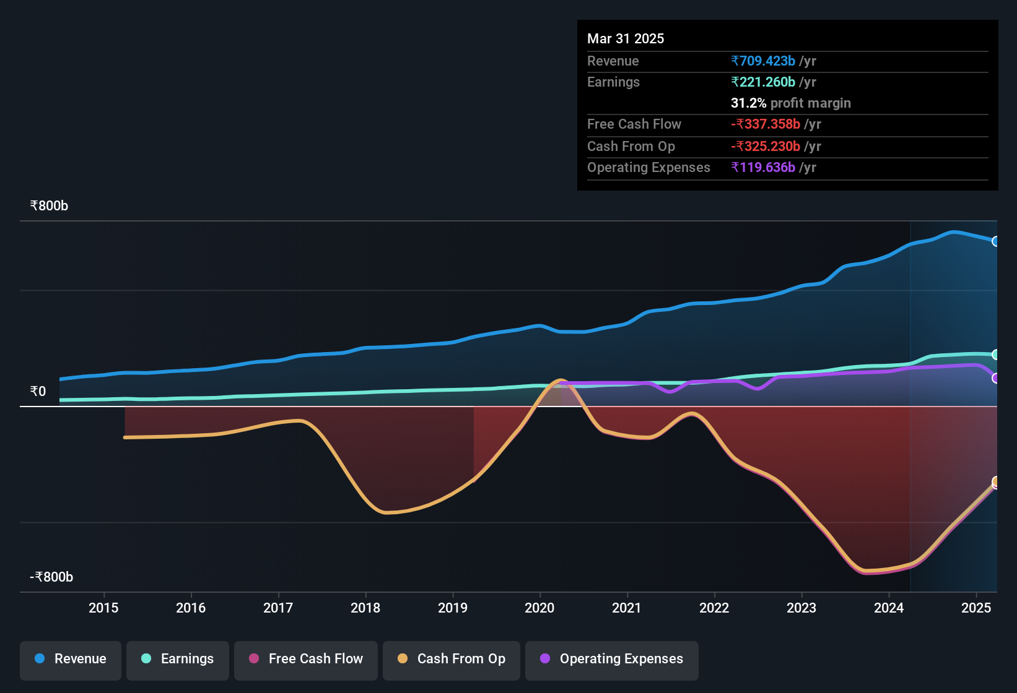Click the Revenue value ₹709.423b link
The image size is (1017, 693).
coord(762,61)
